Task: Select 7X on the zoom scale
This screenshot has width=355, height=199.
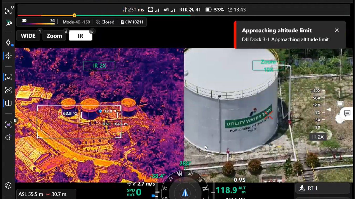Action: tap(318, 112)
